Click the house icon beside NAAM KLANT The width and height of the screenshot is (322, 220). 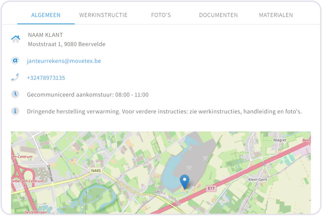coord(15,39)
